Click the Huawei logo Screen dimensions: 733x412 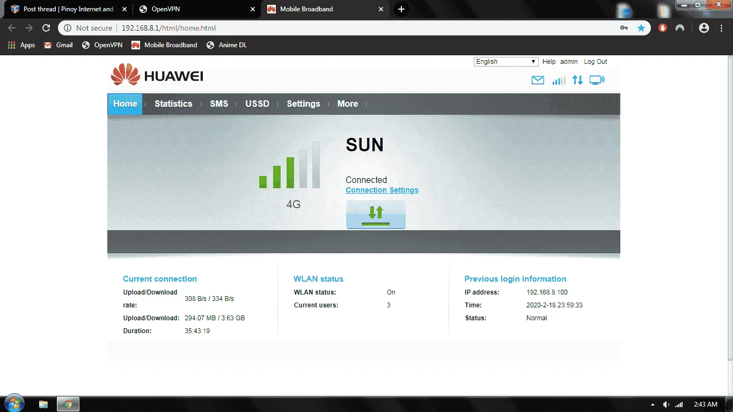(157, 75)
